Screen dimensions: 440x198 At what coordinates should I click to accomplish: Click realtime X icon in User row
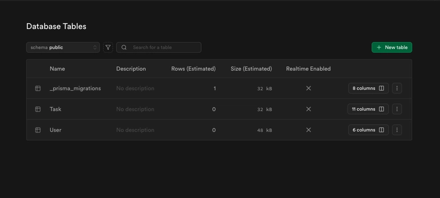coord(309,130)
